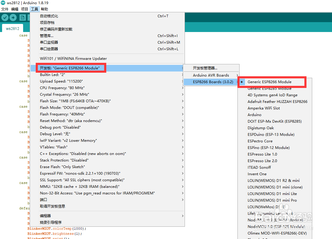Screen dimensions: 332x239
Task: Open the 项目 menu
Action: tap(25, 9)
